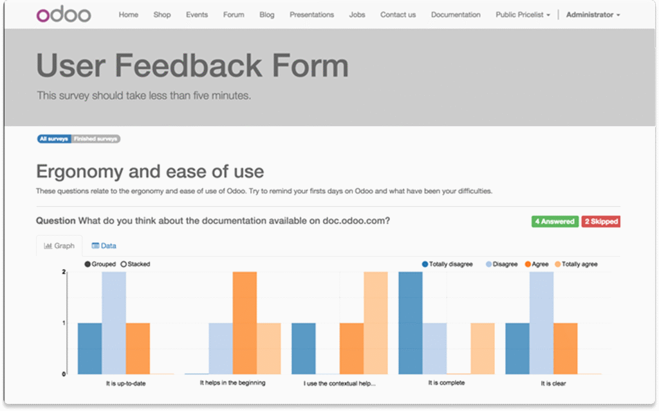
Task: Click the Odoo logo
Action: 64,15
